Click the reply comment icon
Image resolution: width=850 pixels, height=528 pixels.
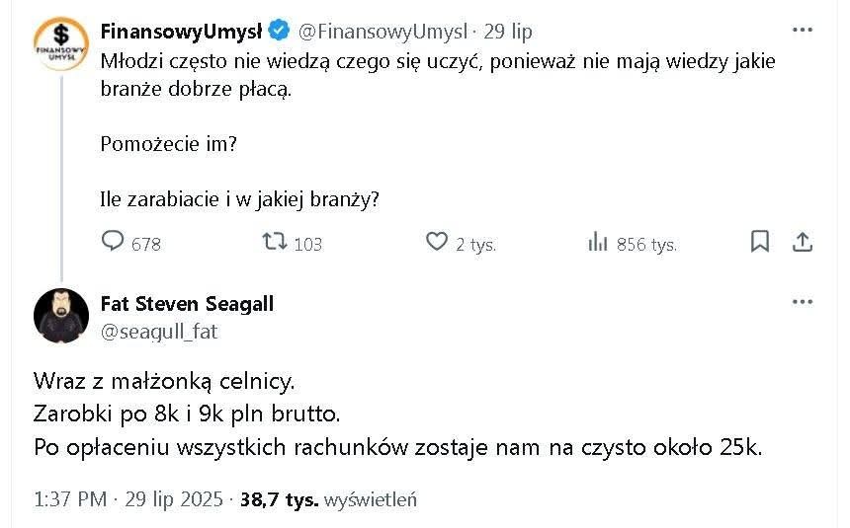(114, 242)
